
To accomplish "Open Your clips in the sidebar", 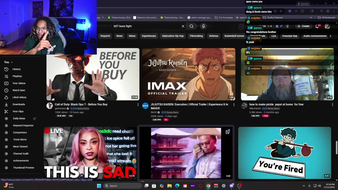I will point(18,111).
